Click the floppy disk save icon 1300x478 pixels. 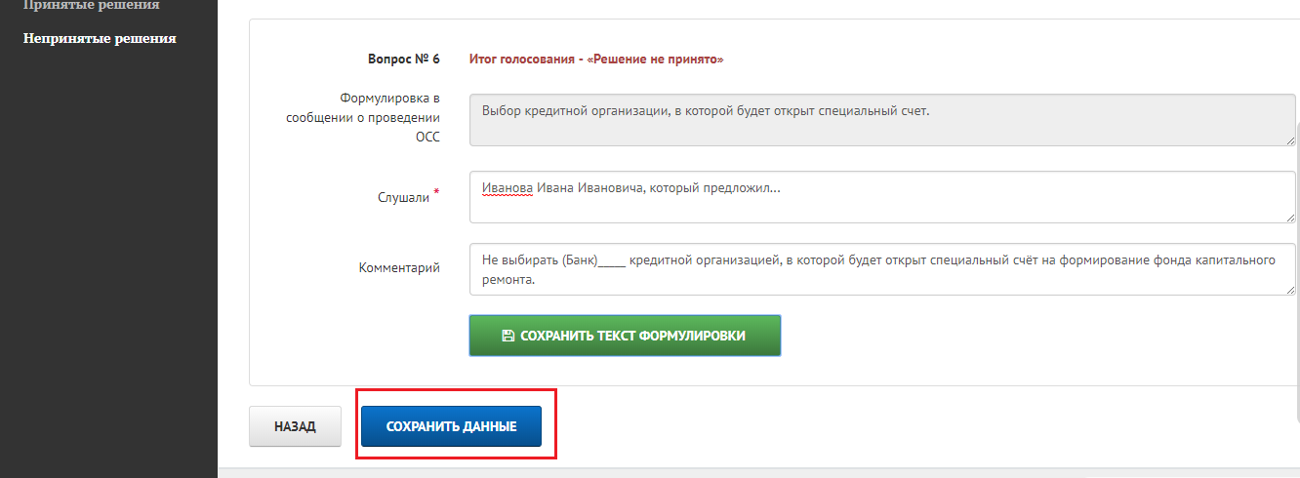[508, 336]
